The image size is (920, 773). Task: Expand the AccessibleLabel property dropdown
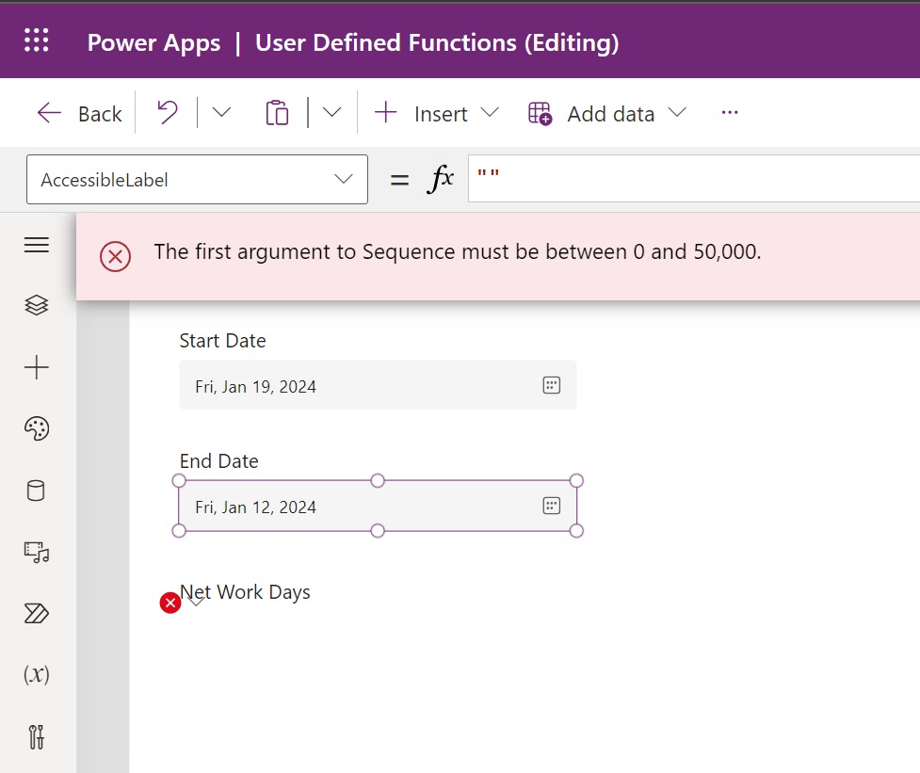pyautogui.click(x=341, y=179)
